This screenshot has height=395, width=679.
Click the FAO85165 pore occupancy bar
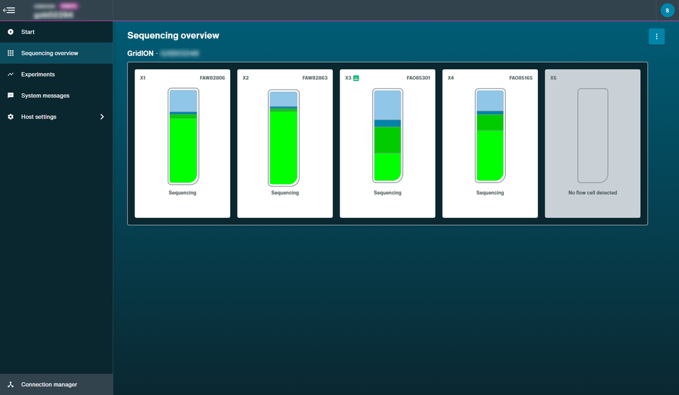click(x=490, y=136)
